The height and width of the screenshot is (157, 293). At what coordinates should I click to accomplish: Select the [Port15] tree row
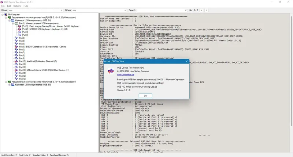coord(22,76)
